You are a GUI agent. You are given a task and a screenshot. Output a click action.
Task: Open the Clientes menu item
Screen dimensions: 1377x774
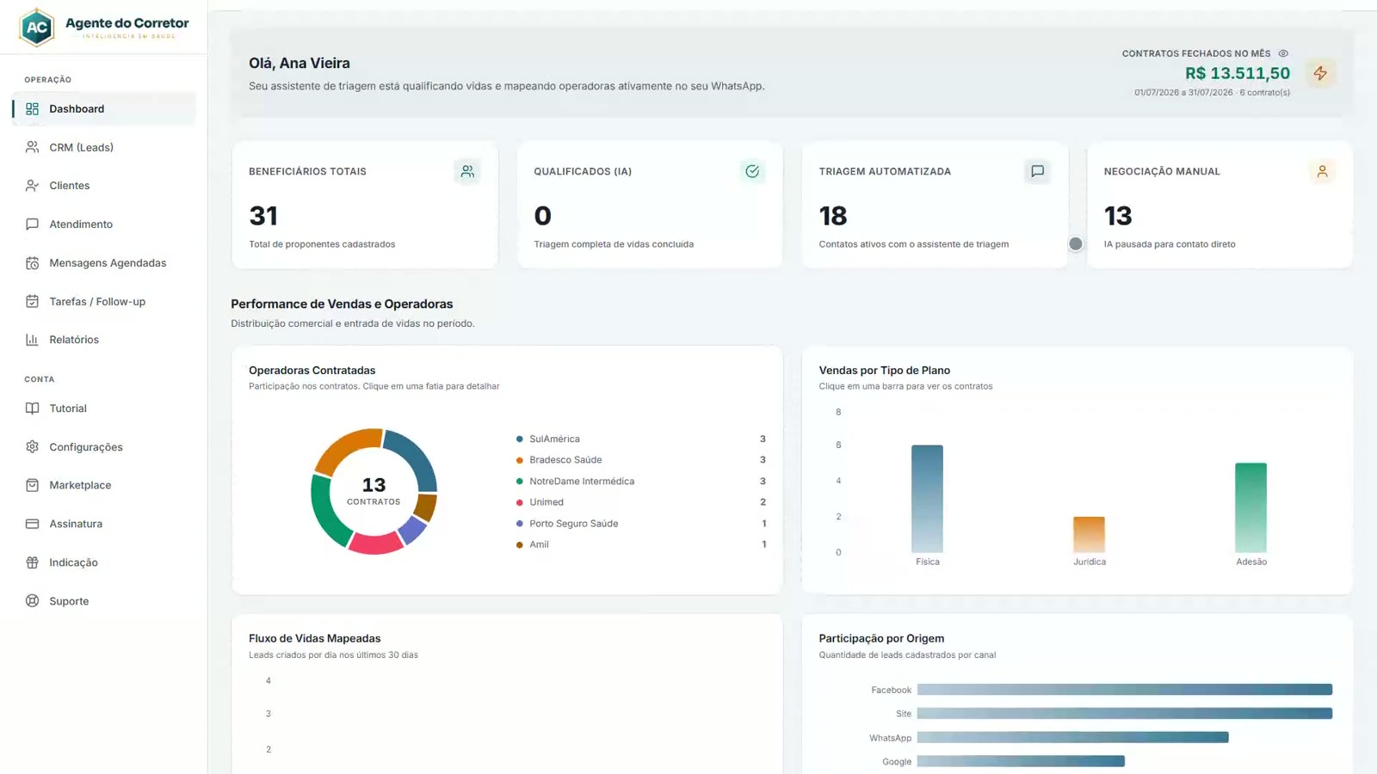tap(103, 186)
